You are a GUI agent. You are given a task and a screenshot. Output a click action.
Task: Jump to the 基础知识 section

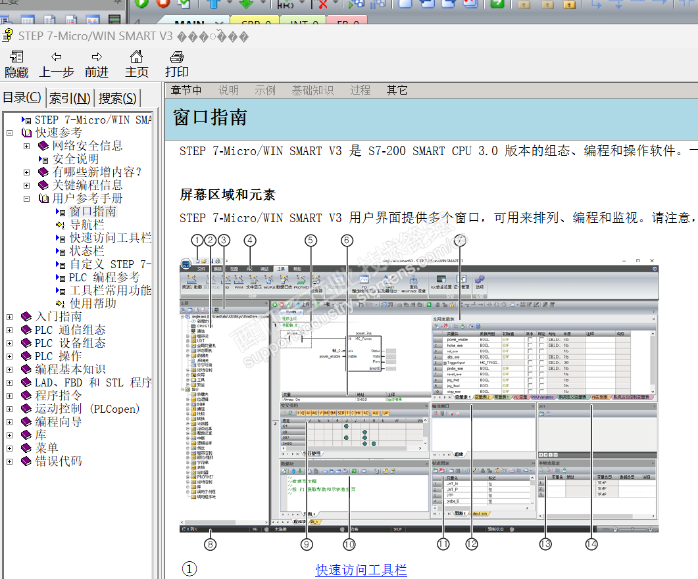pos(312,90)
